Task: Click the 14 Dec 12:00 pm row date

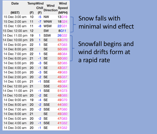Action: click(x=15, y=86)
